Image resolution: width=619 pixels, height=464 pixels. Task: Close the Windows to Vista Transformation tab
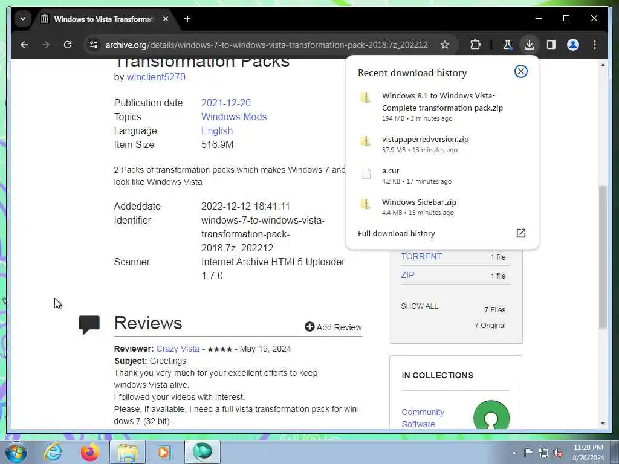(x=166, y=19)
